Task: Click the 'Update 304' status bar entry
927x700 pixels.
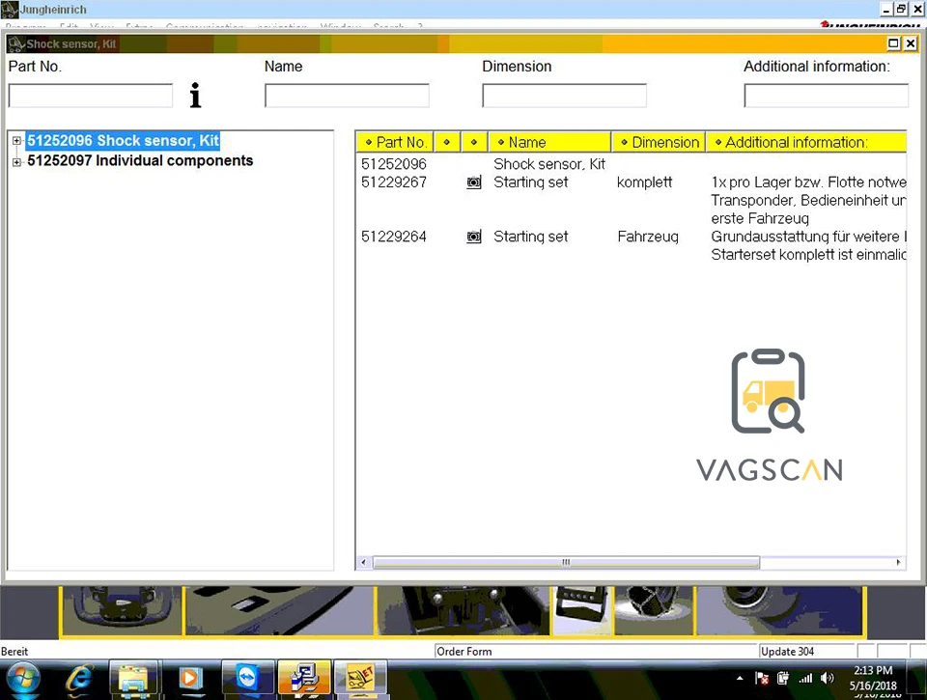Action: click(x=788, y=652)
